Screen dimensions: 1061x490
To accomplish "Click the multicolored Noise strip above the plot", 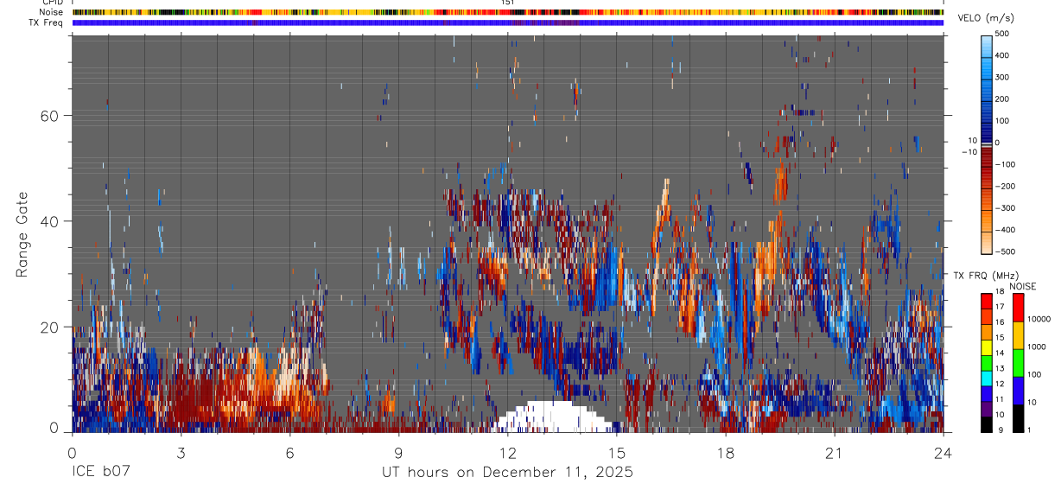I will [508, 12].
